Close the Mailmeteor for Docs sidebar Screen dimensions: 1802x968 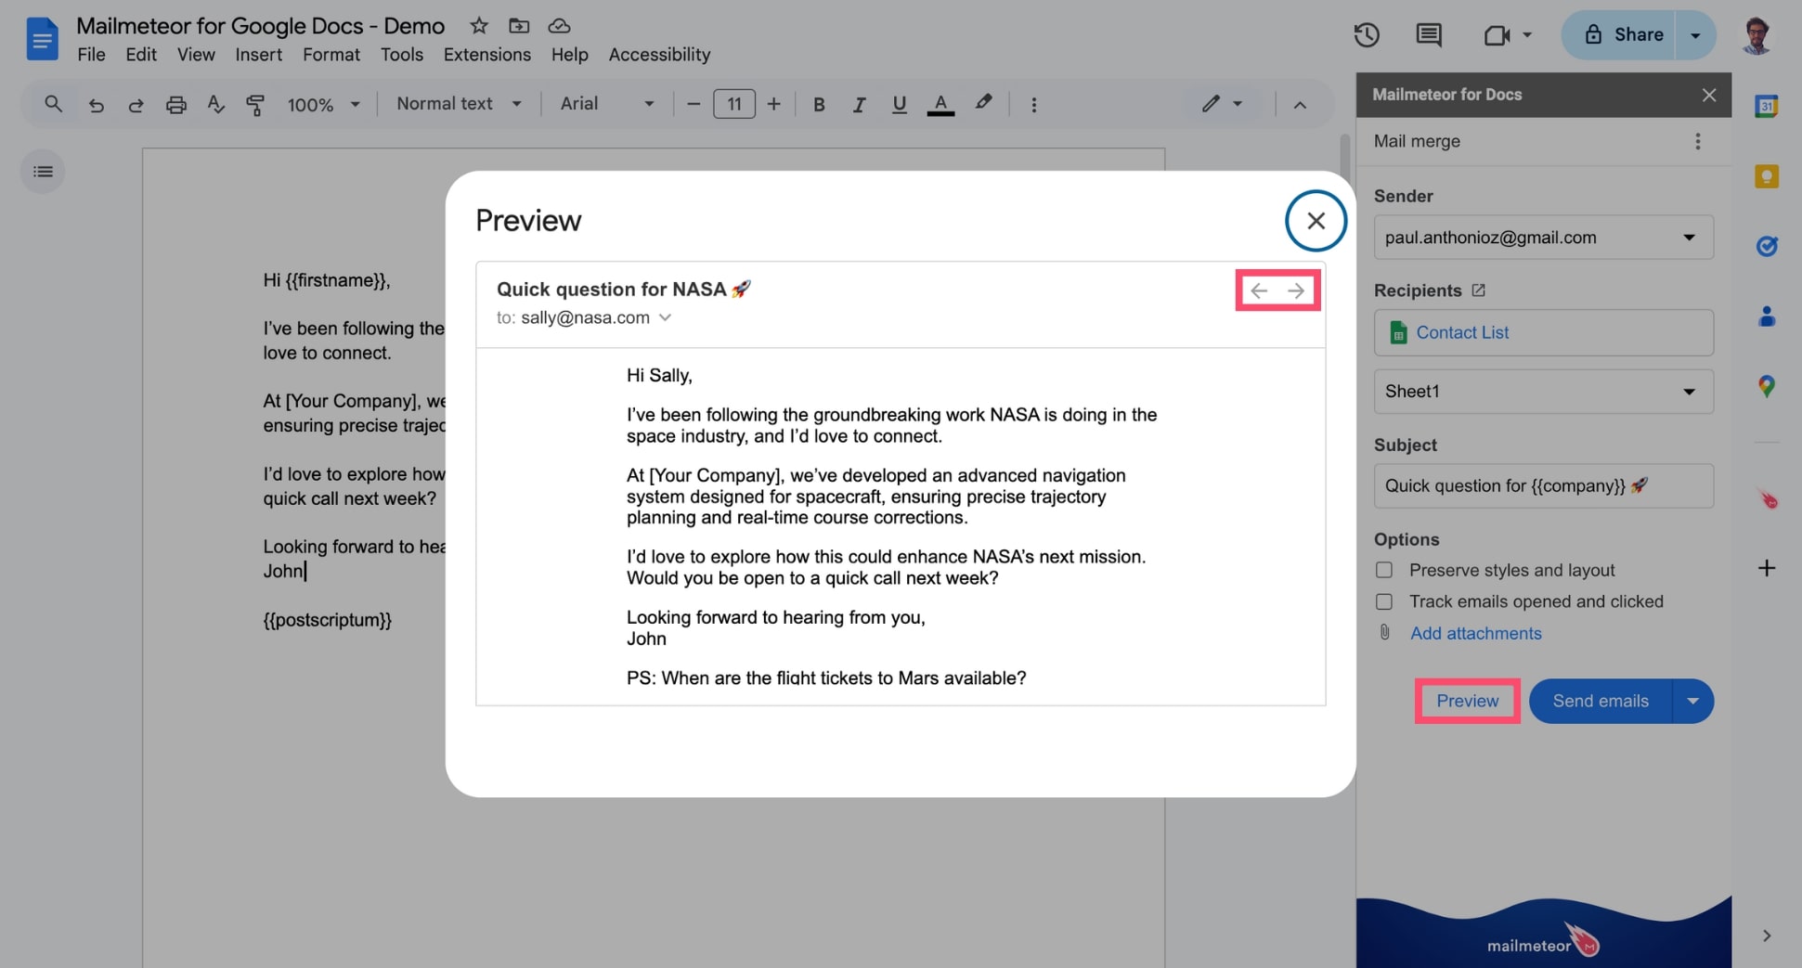[1709, 95]
